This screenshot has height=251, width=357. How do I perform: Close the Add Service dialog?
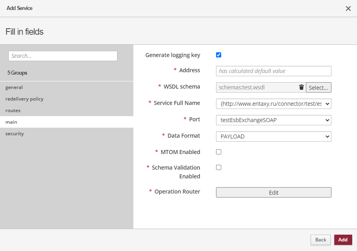point(348,8)
